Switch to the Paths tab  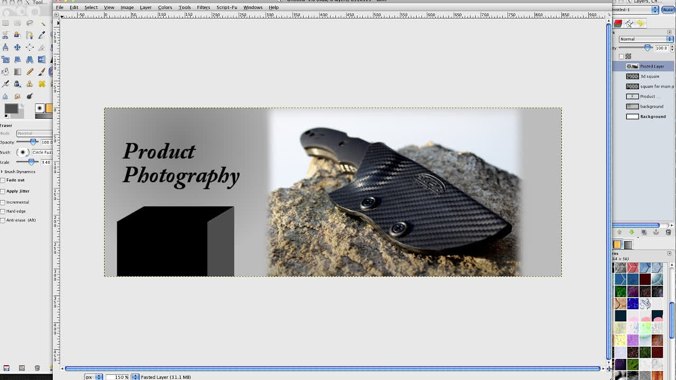point(629,23)
